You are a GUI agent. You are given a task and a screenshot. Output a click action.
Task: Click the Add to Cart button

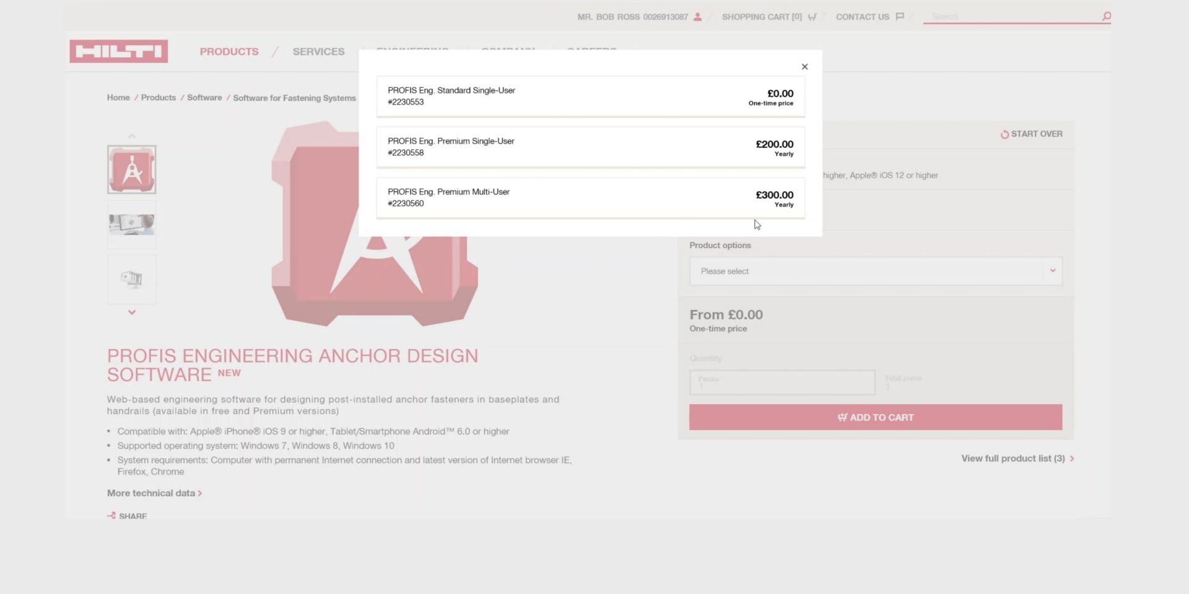tap(875, 417)
